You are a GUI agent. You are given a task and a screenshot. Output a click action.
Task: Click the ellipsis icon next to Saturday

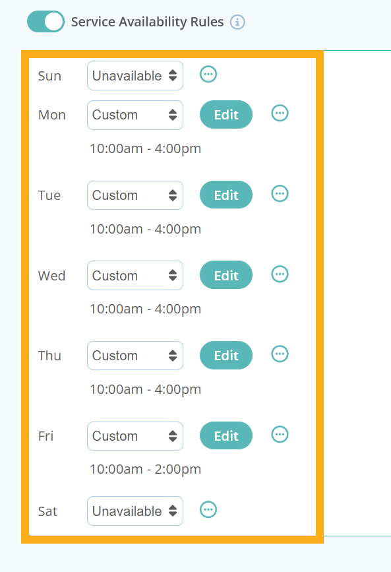point(208,510)
